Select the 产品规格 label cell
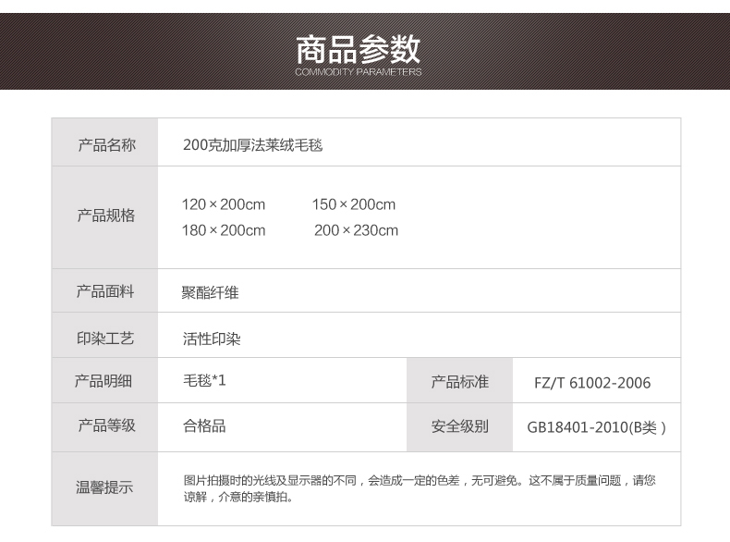This screenshot has width=730, height=542. pyautogui.click(x=105, y=216)
